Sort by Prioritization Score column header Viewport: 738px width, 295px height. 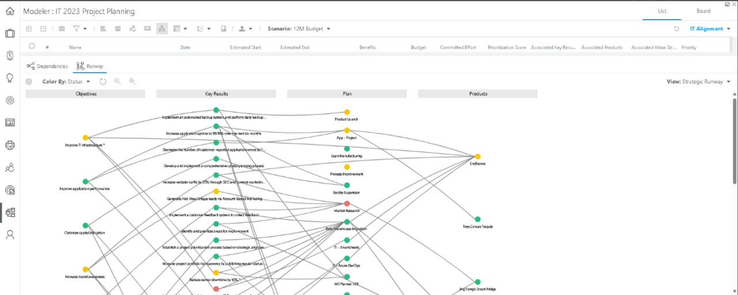(506, 47)
